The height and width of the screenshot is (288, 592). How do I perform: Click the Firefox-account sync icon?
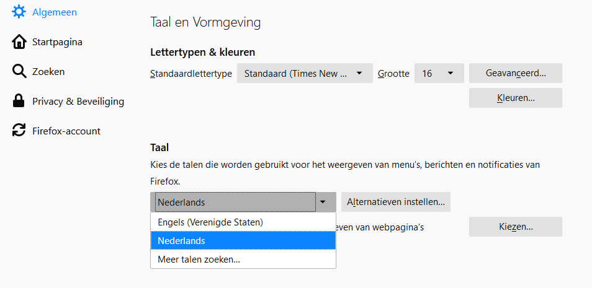click(x=19, y=131)
